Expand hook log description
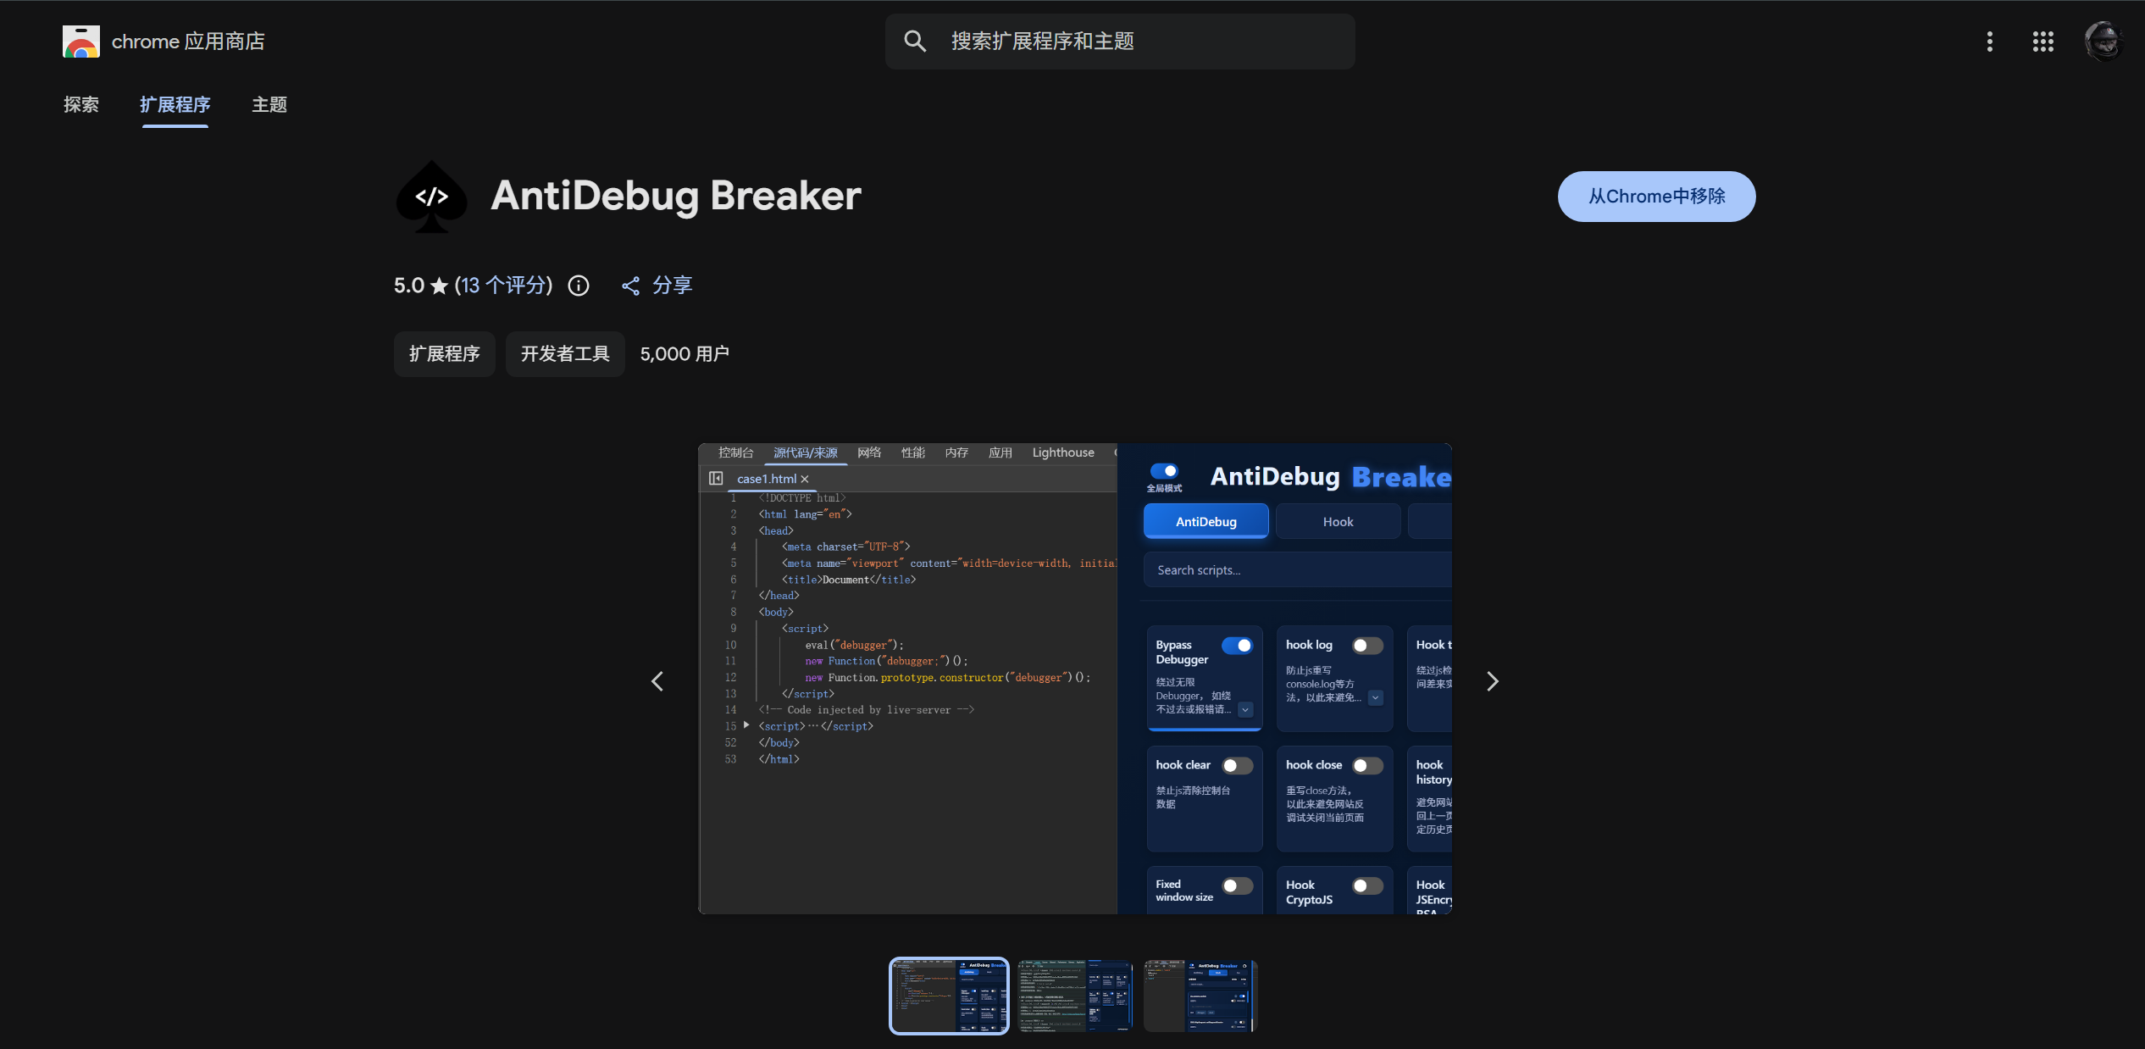The height and width of the screenshot is (1049, 2145). [x=1376, y=698]
